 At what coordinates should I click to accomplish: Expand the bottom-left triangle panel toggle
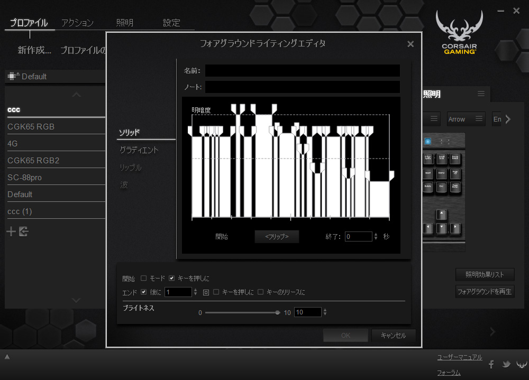(7, 357)
